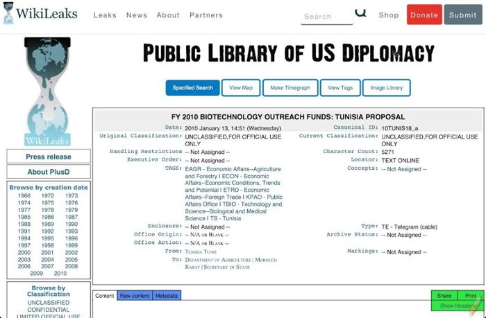Click the green Print button
The height and width of the screenshot is (318, 486).
[x=471, y=296]
